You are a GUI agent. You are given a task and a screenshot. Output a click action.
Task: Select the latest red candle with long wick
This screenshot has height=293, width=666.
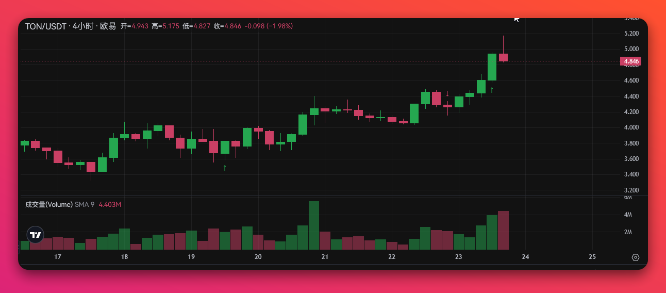pos(503,57)
